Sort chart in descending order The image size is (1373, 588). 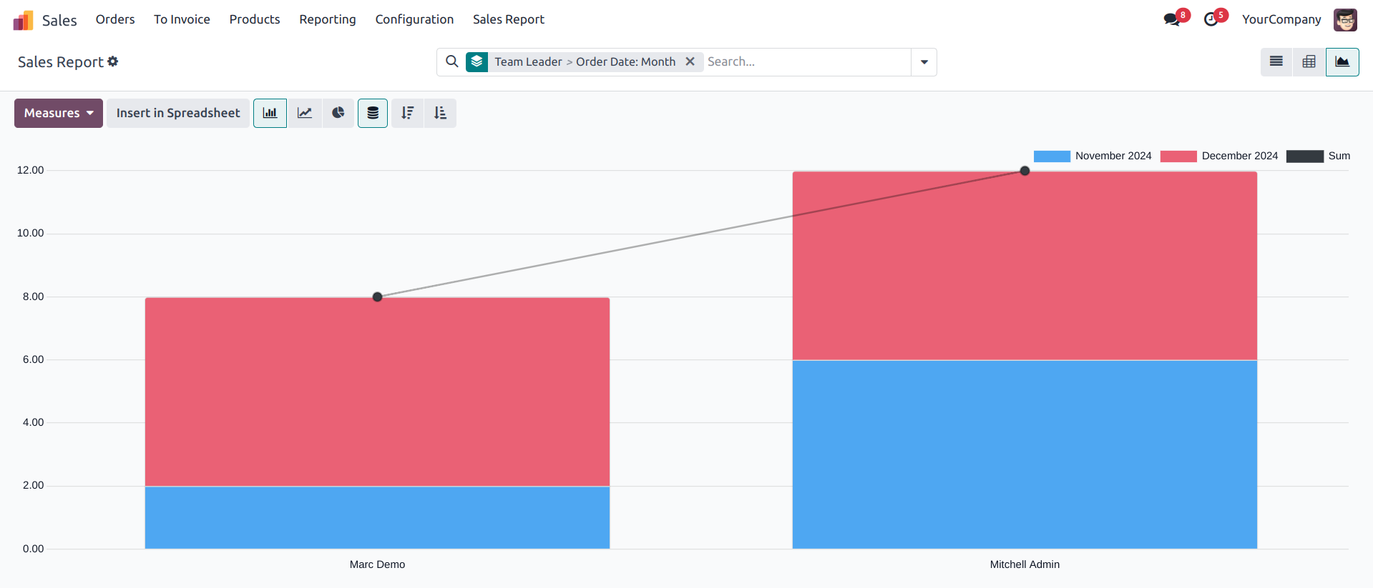(408, 113)
